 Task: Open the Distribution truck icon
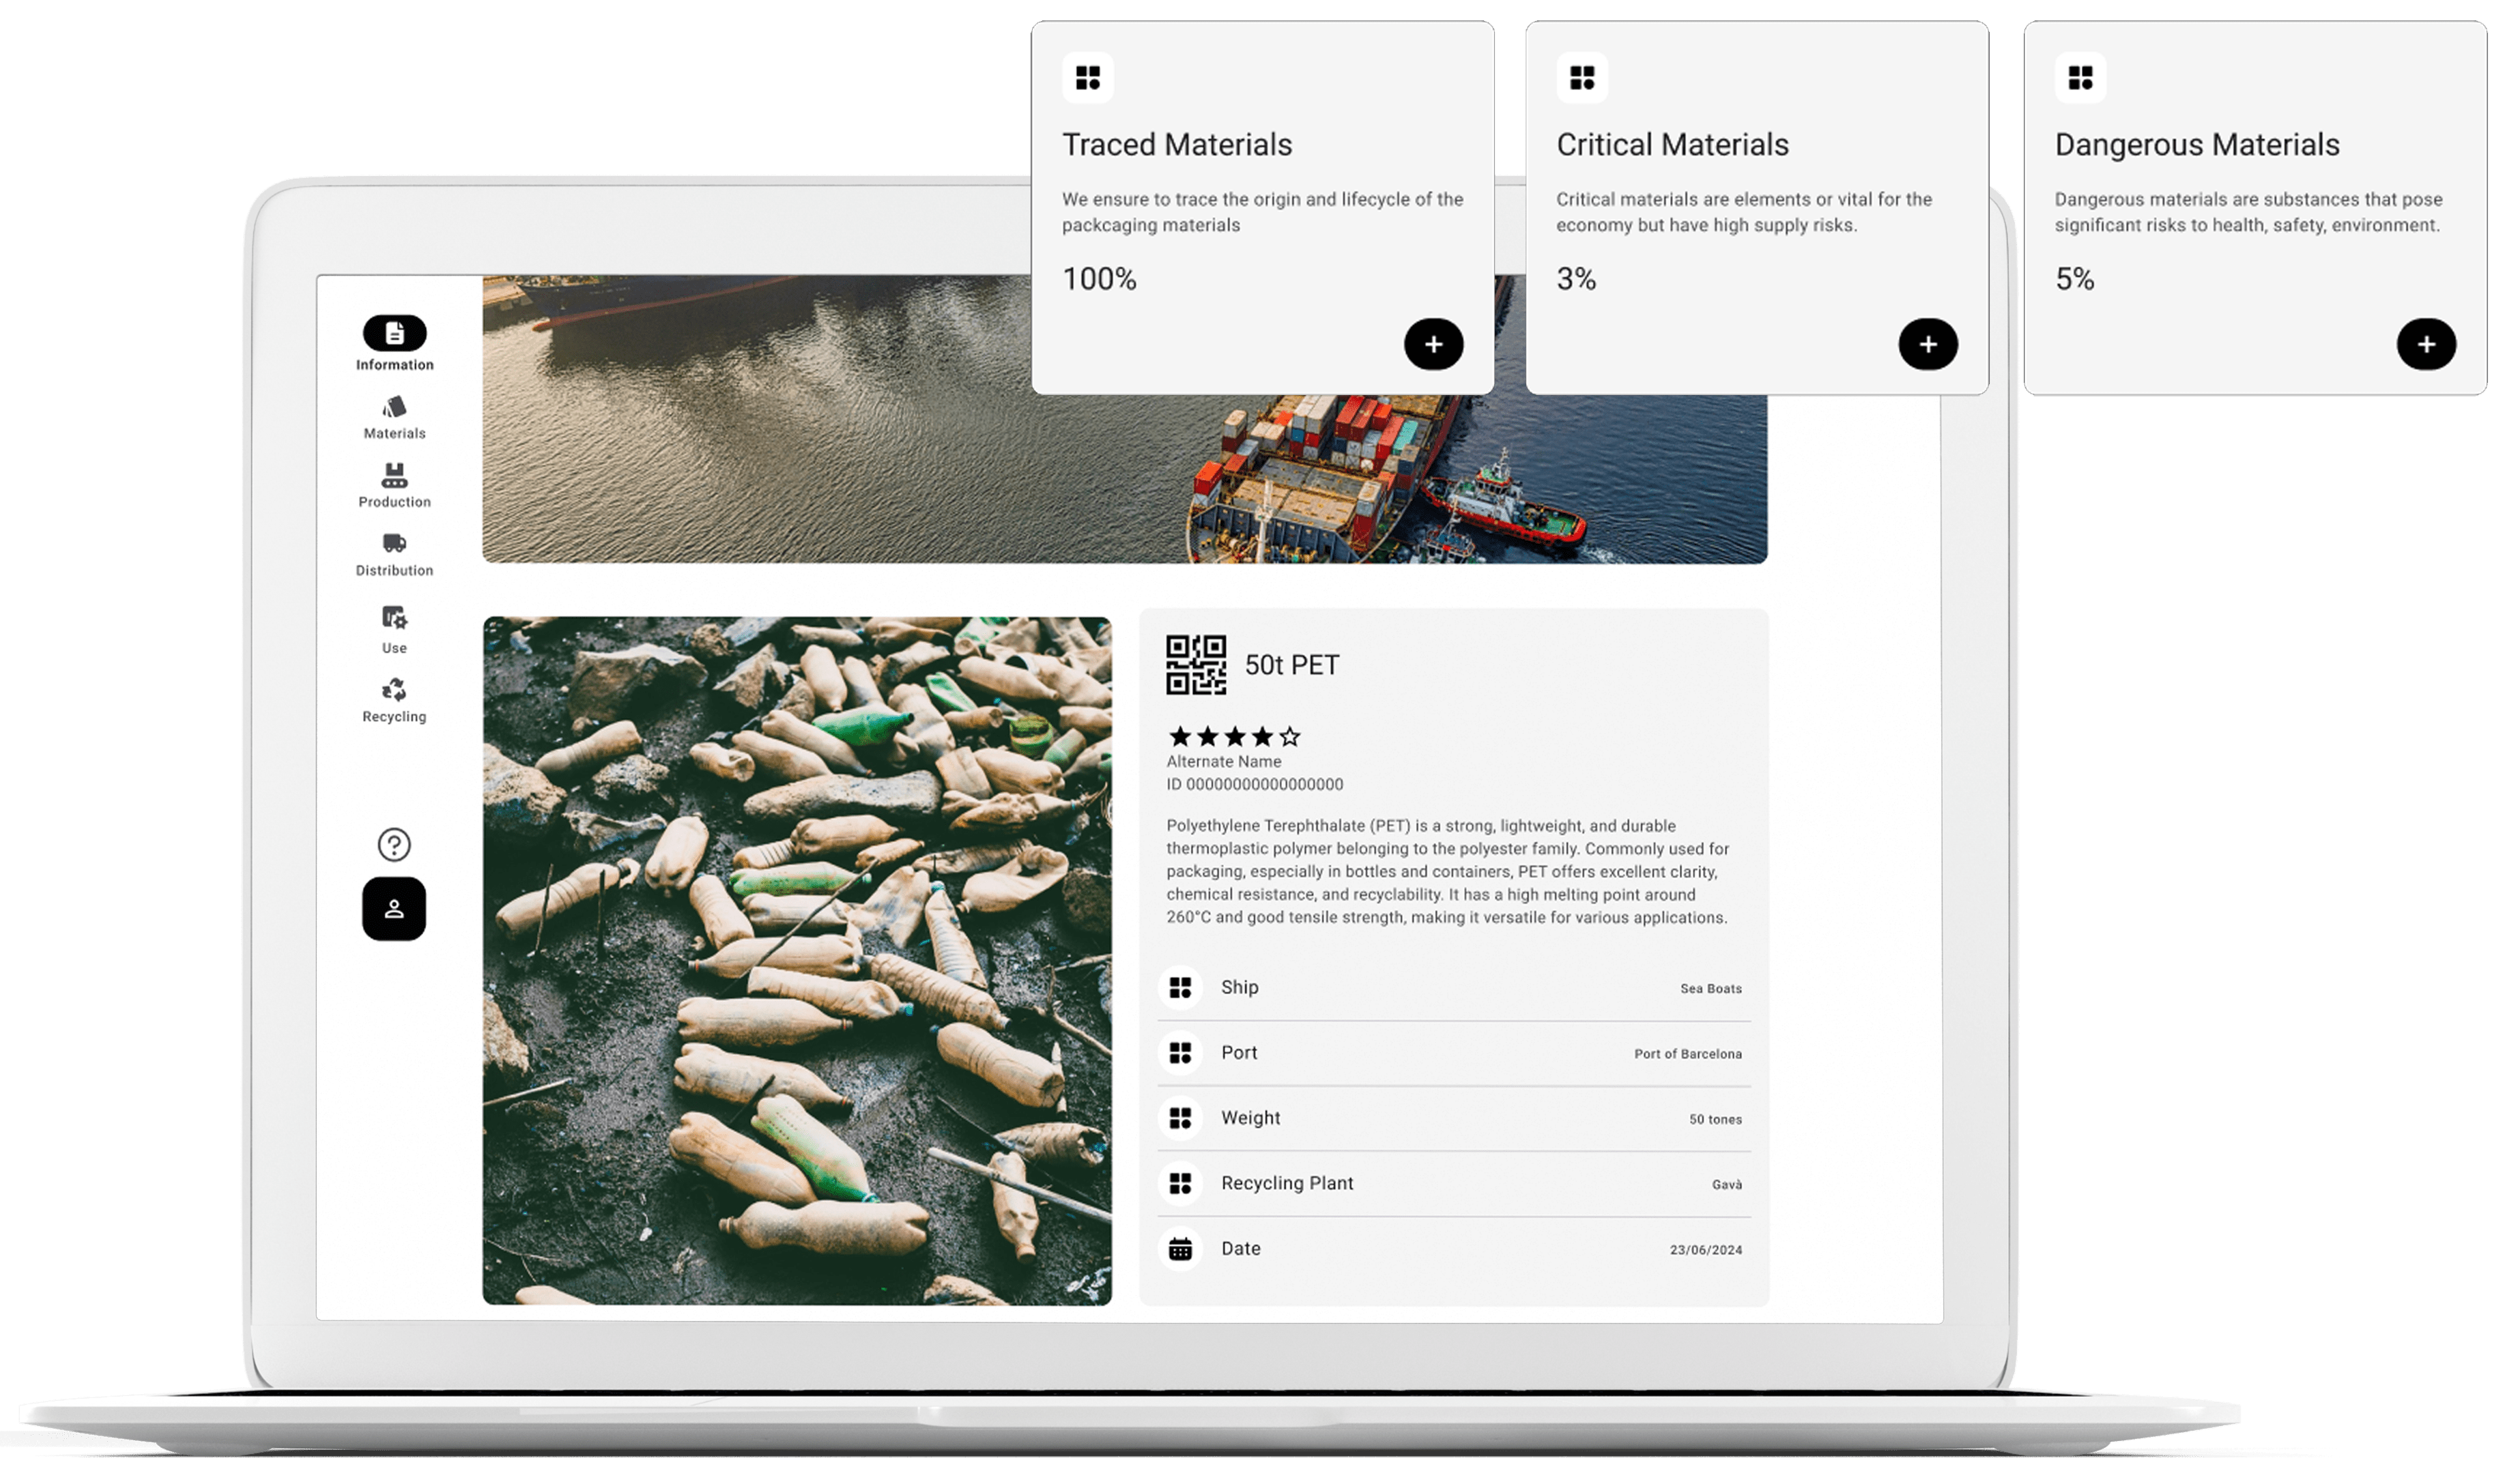394,544
